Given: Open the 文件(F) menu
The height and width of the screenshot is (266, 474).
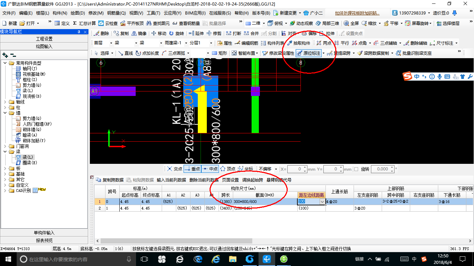Looking at the screenshot, I should pos(9,13).
